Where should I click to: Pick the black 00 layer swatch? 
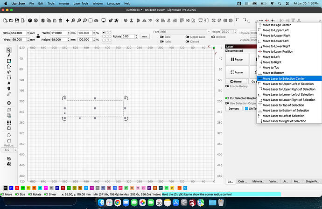6,188
